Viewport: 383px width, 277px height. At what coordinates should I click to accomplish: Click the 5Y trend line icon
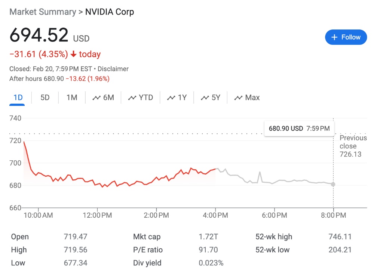[x=205, y=98]
